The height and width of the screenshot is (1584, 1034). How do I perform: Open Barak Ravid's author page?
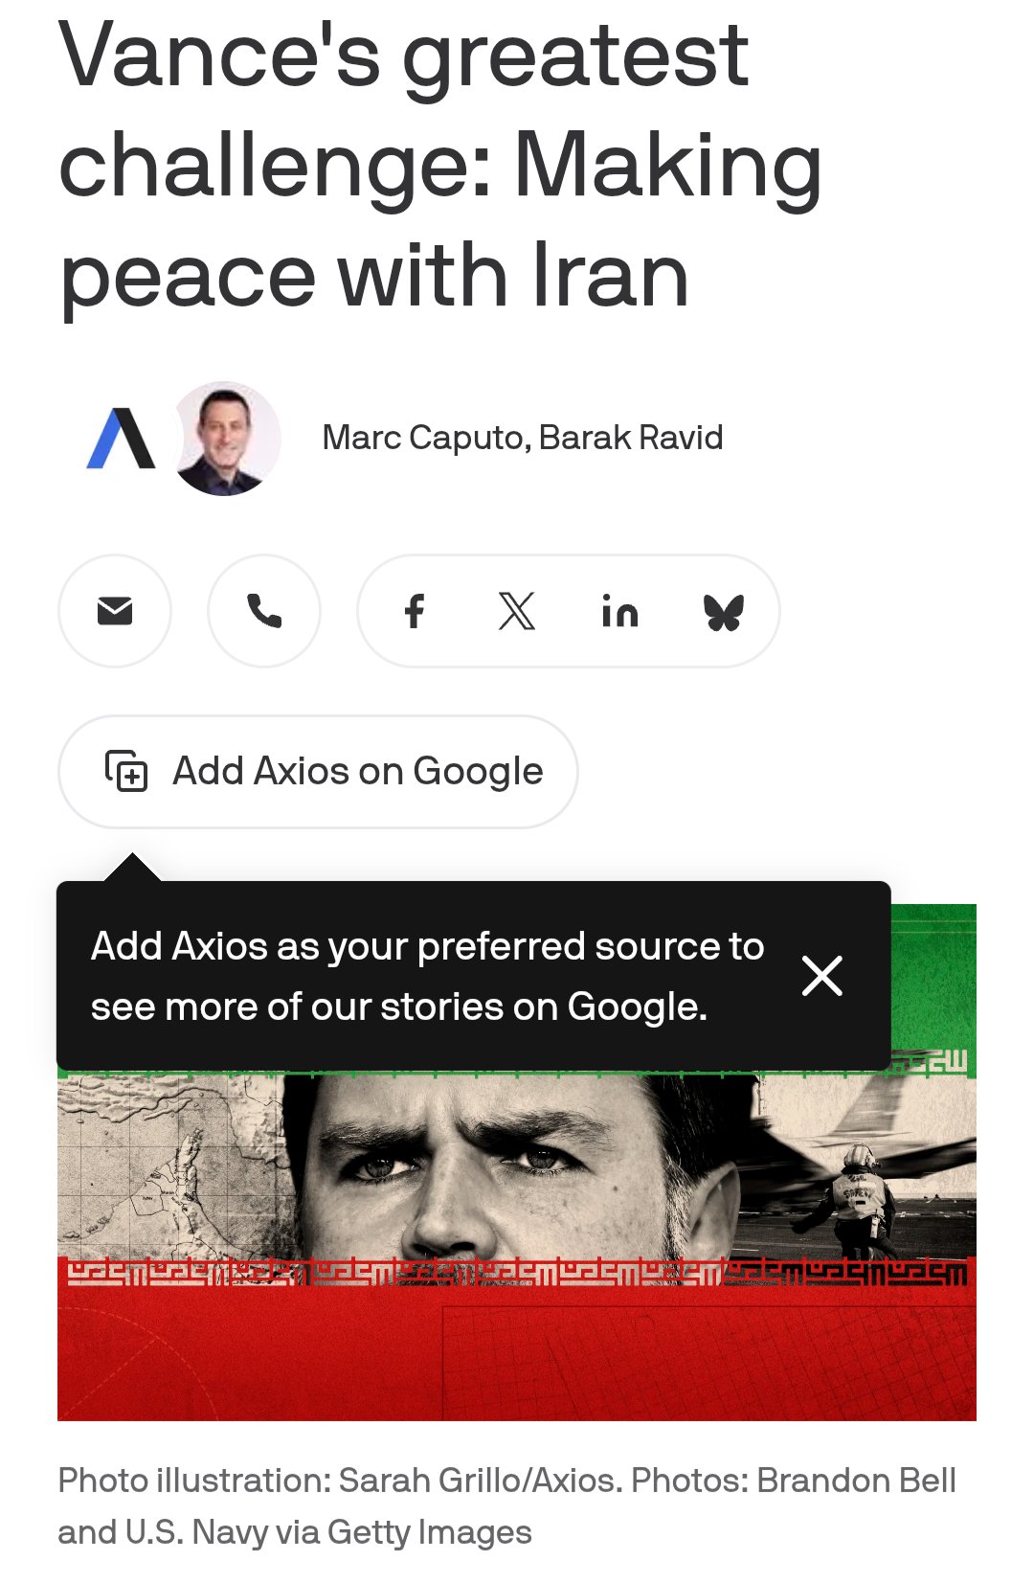click(x=631, y=438)
